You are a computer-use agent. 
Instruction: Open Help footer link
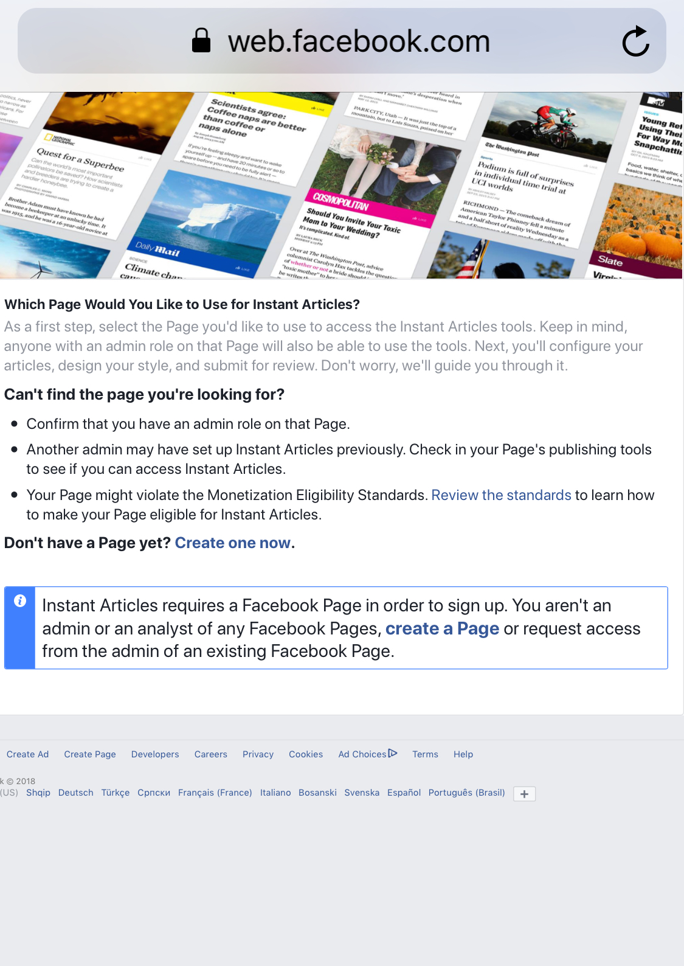pos(463,754)
